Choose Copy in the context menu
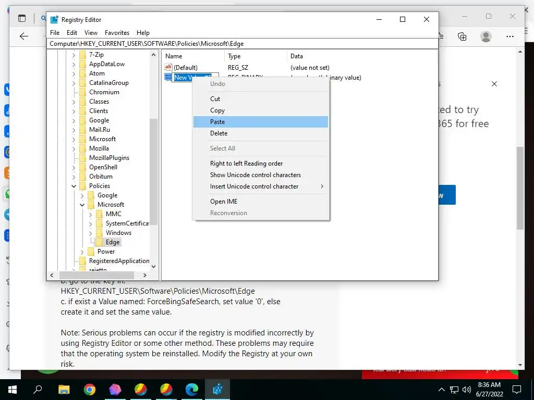The width and height of the screenshot is (534, 400). (x=261, y=110)
